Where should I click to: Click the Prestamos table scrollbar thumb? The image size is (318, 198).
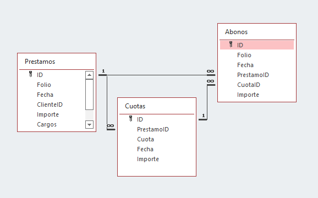89,95
